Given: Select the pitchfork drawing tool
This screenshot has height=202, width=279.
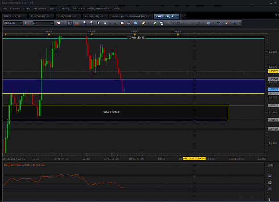Looking at the screenshot, I should [x=168, y=23].
